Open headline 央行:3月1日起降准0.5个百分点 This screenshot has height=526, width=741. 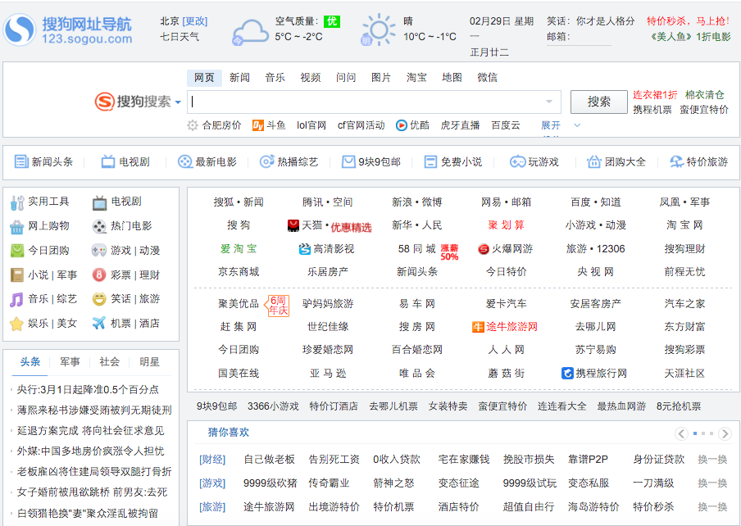88,389
